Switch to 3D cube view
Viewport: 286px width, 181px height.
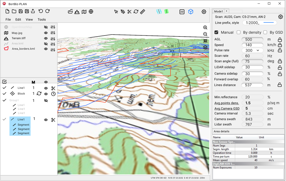[x=191, y=12]
